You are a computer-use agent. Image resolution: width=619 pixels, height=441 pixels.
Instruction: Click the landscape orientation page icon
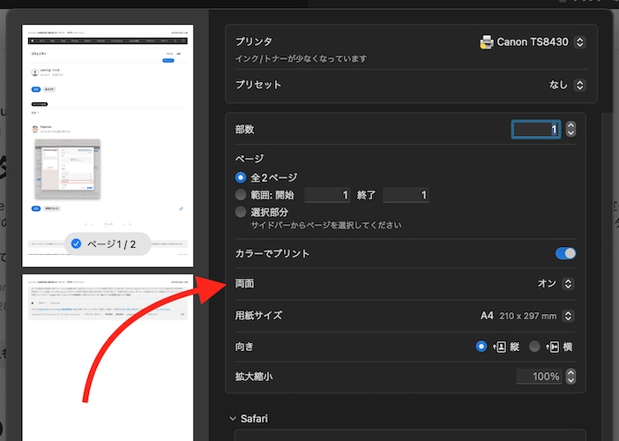(554, 347)
